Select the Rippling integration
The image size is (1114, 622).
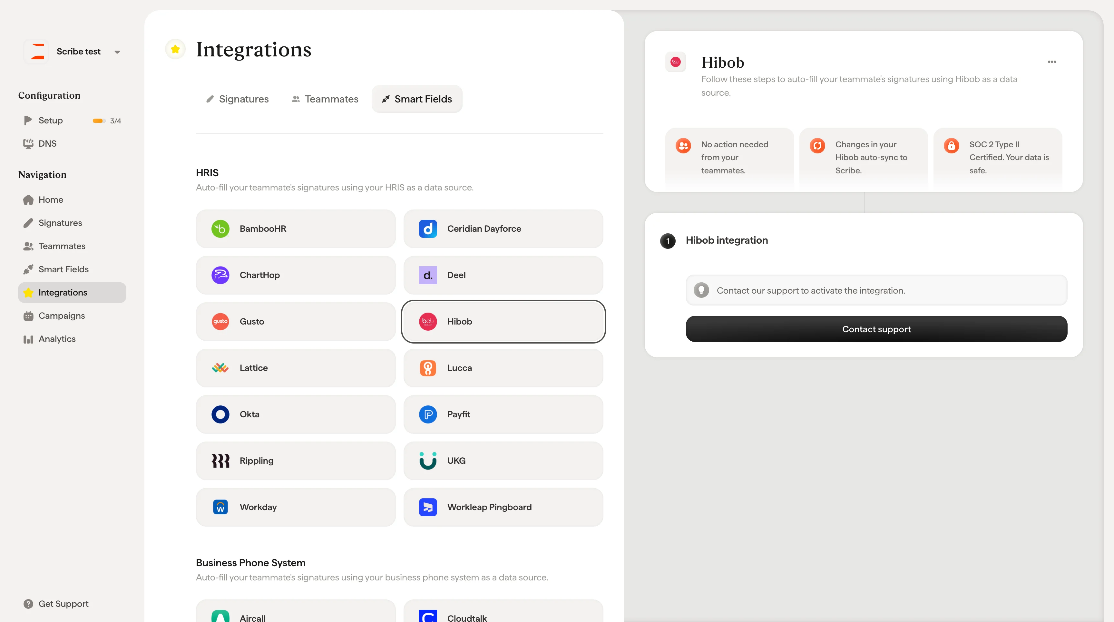(296, 461)
